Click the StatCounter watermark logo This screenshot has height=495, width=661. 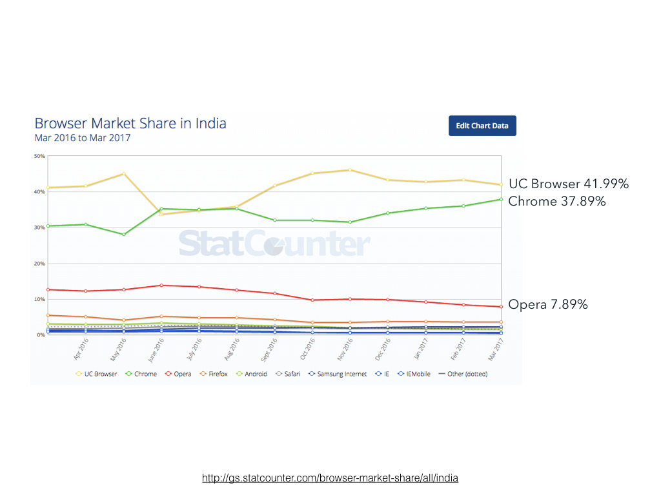(274, 245)
